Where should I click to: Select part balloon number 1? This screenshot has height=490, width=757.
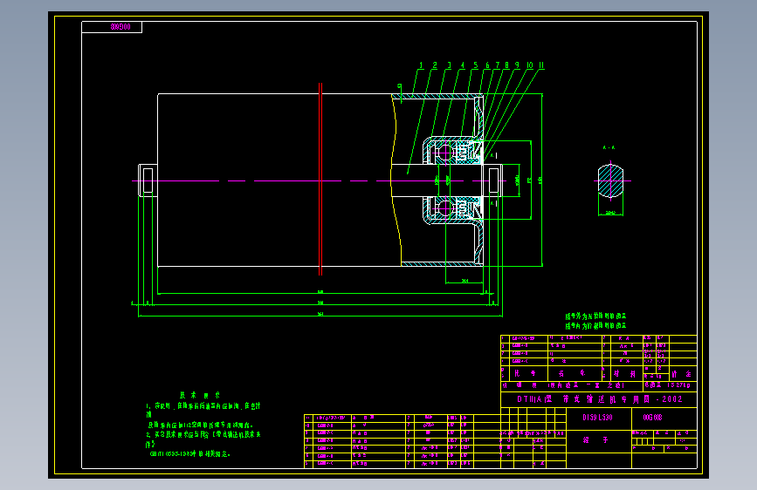(421, 65)
